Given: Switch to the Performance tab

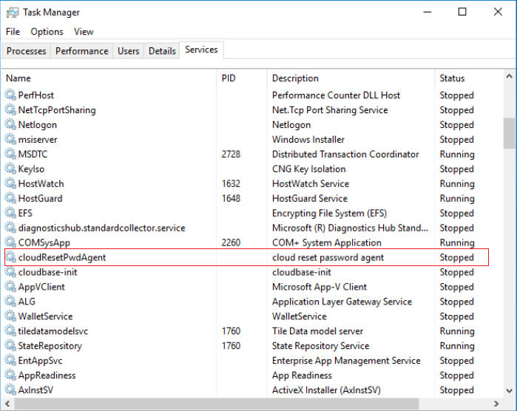Looking at the screenshot, I should tap(82, 51).
